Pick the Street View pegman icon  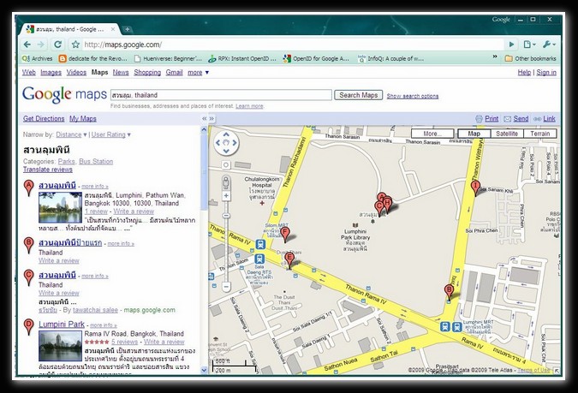pos(226,182)
